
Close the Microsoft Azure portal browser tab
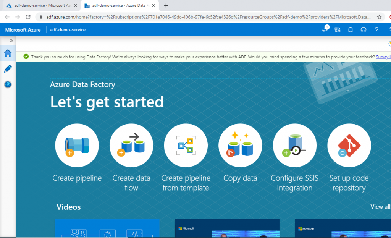click(76, 5)
